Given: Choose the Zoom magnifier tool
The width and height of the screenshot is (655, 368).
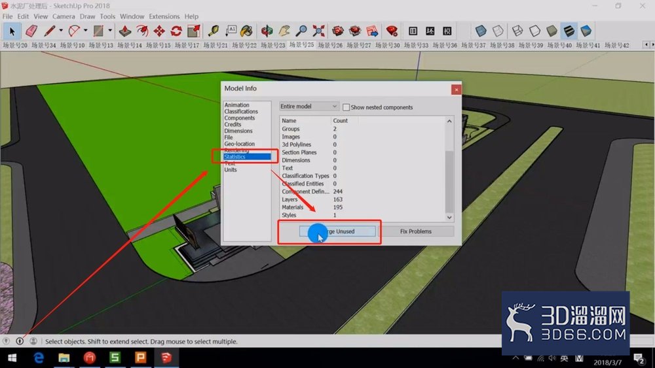Looking at the screenshot, I should click(x=301, y=31).
